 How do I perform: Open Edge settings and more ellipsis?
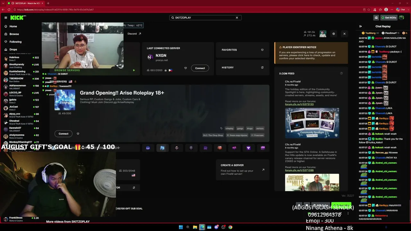(x=391, y=10)
